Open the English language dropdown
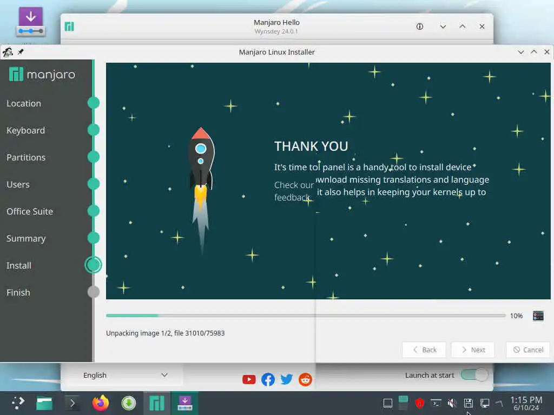Image resolution: width=554 pixels, height=415 pixels. (x=125, y=375)
